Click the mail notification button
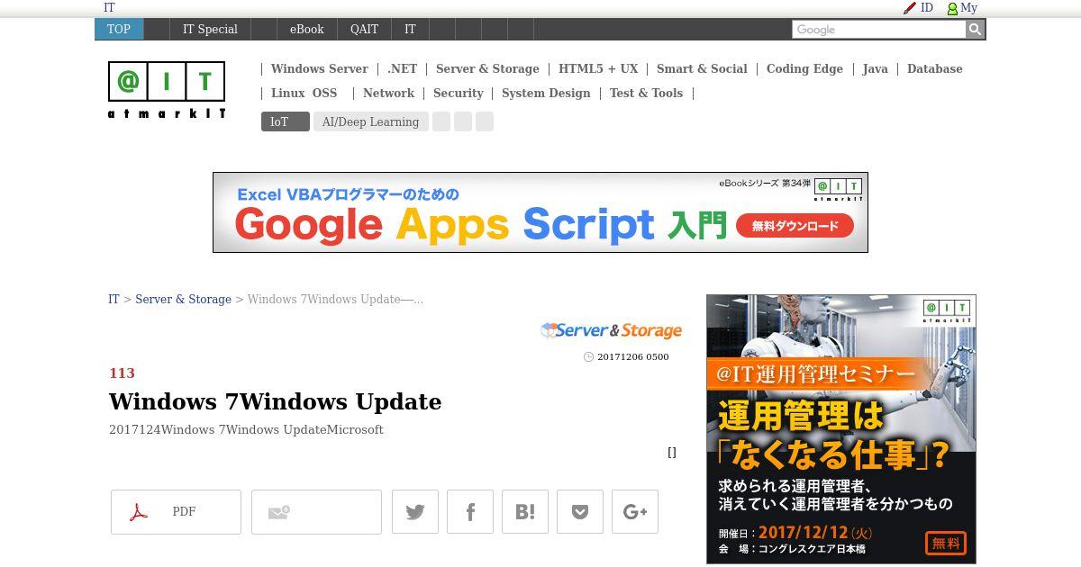 coord(316,512)
